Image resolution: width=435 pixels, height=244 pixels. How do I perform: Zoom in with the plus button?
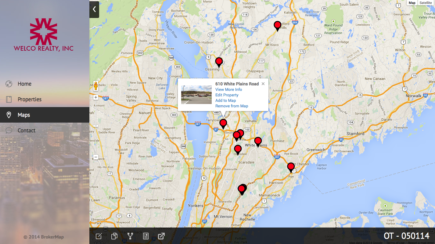(96, 97)
